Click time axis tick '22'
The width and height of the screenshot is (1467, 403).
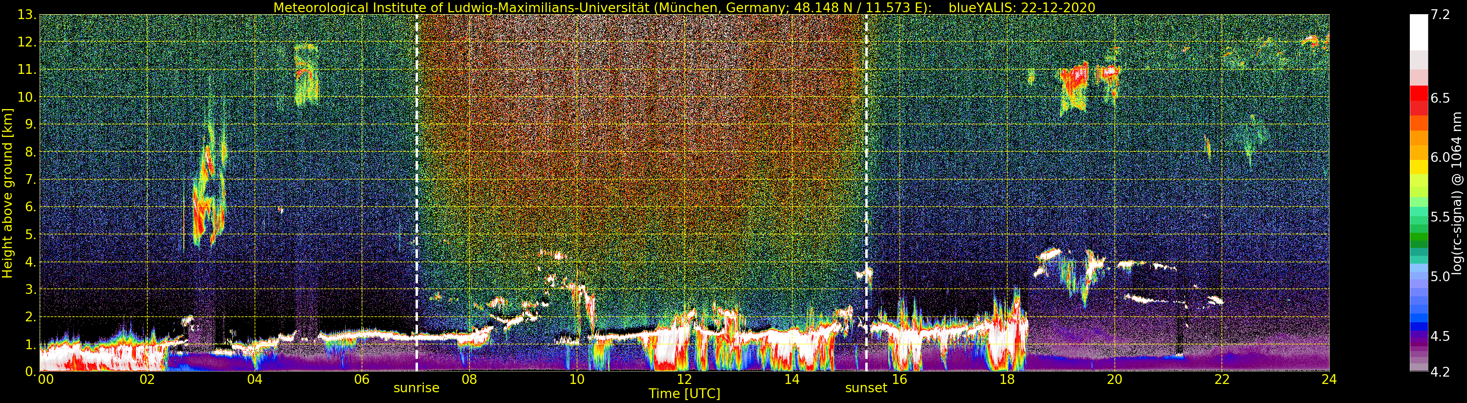coord(1222,379)
